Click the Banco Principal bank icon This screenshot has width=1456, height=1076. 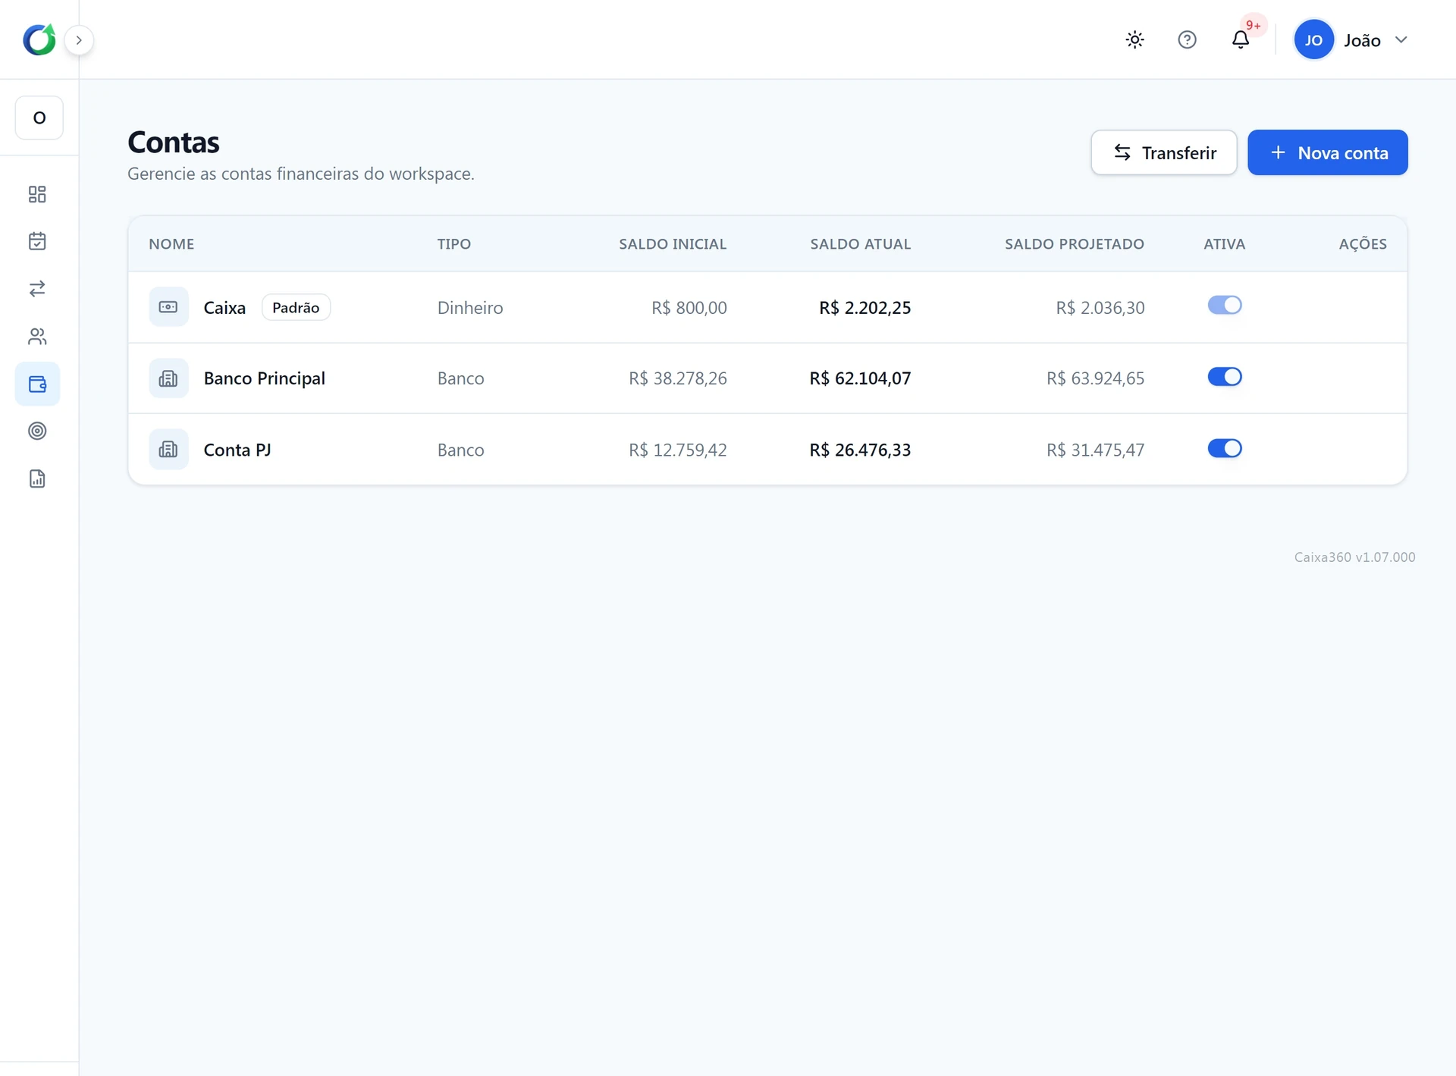(168, 378)
